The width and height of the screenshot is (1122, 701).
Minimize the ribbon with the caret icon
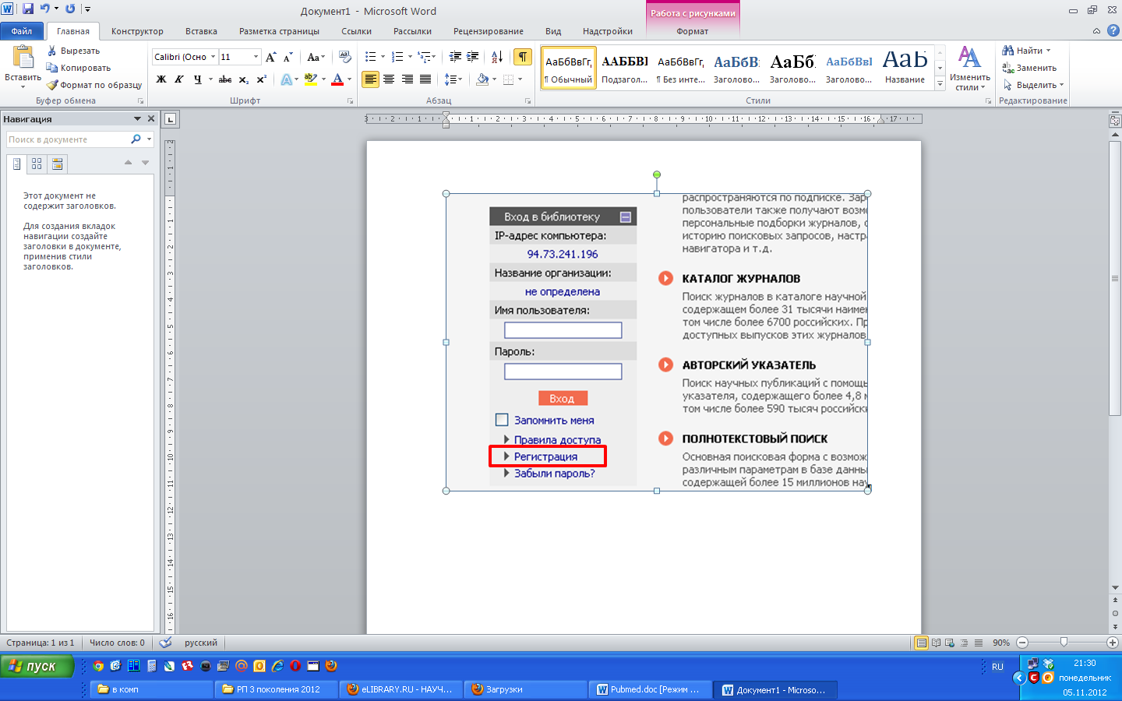tap(1096, 31)
